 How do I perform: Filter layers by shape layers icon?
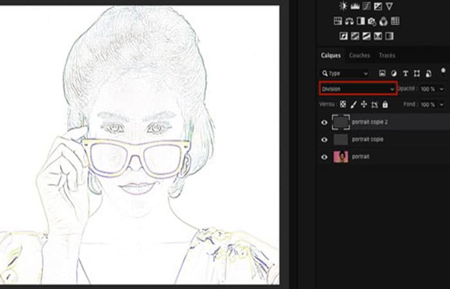417,74
